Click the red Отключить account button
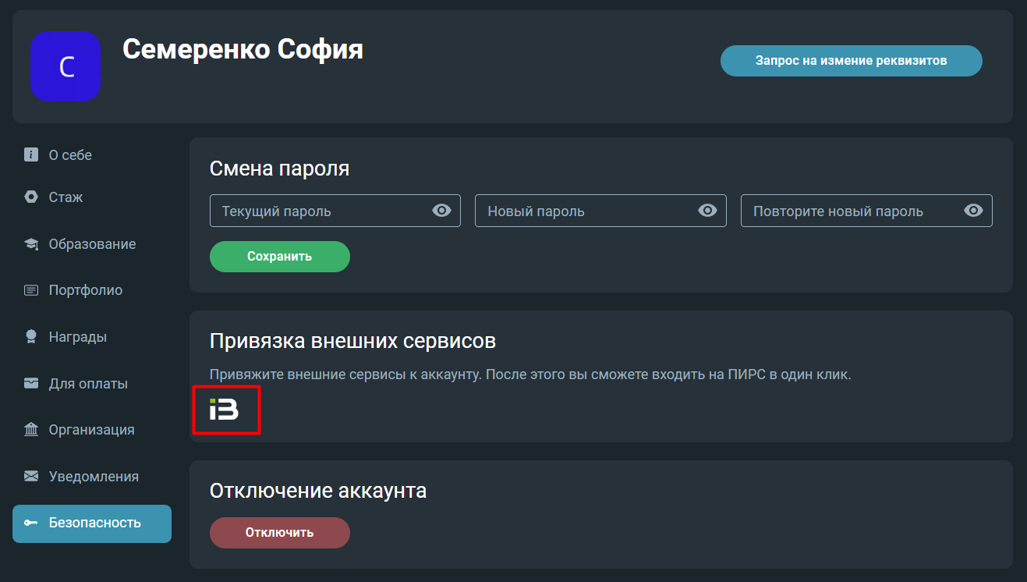Screen dimensions: 1027x582 pos(280,533)
